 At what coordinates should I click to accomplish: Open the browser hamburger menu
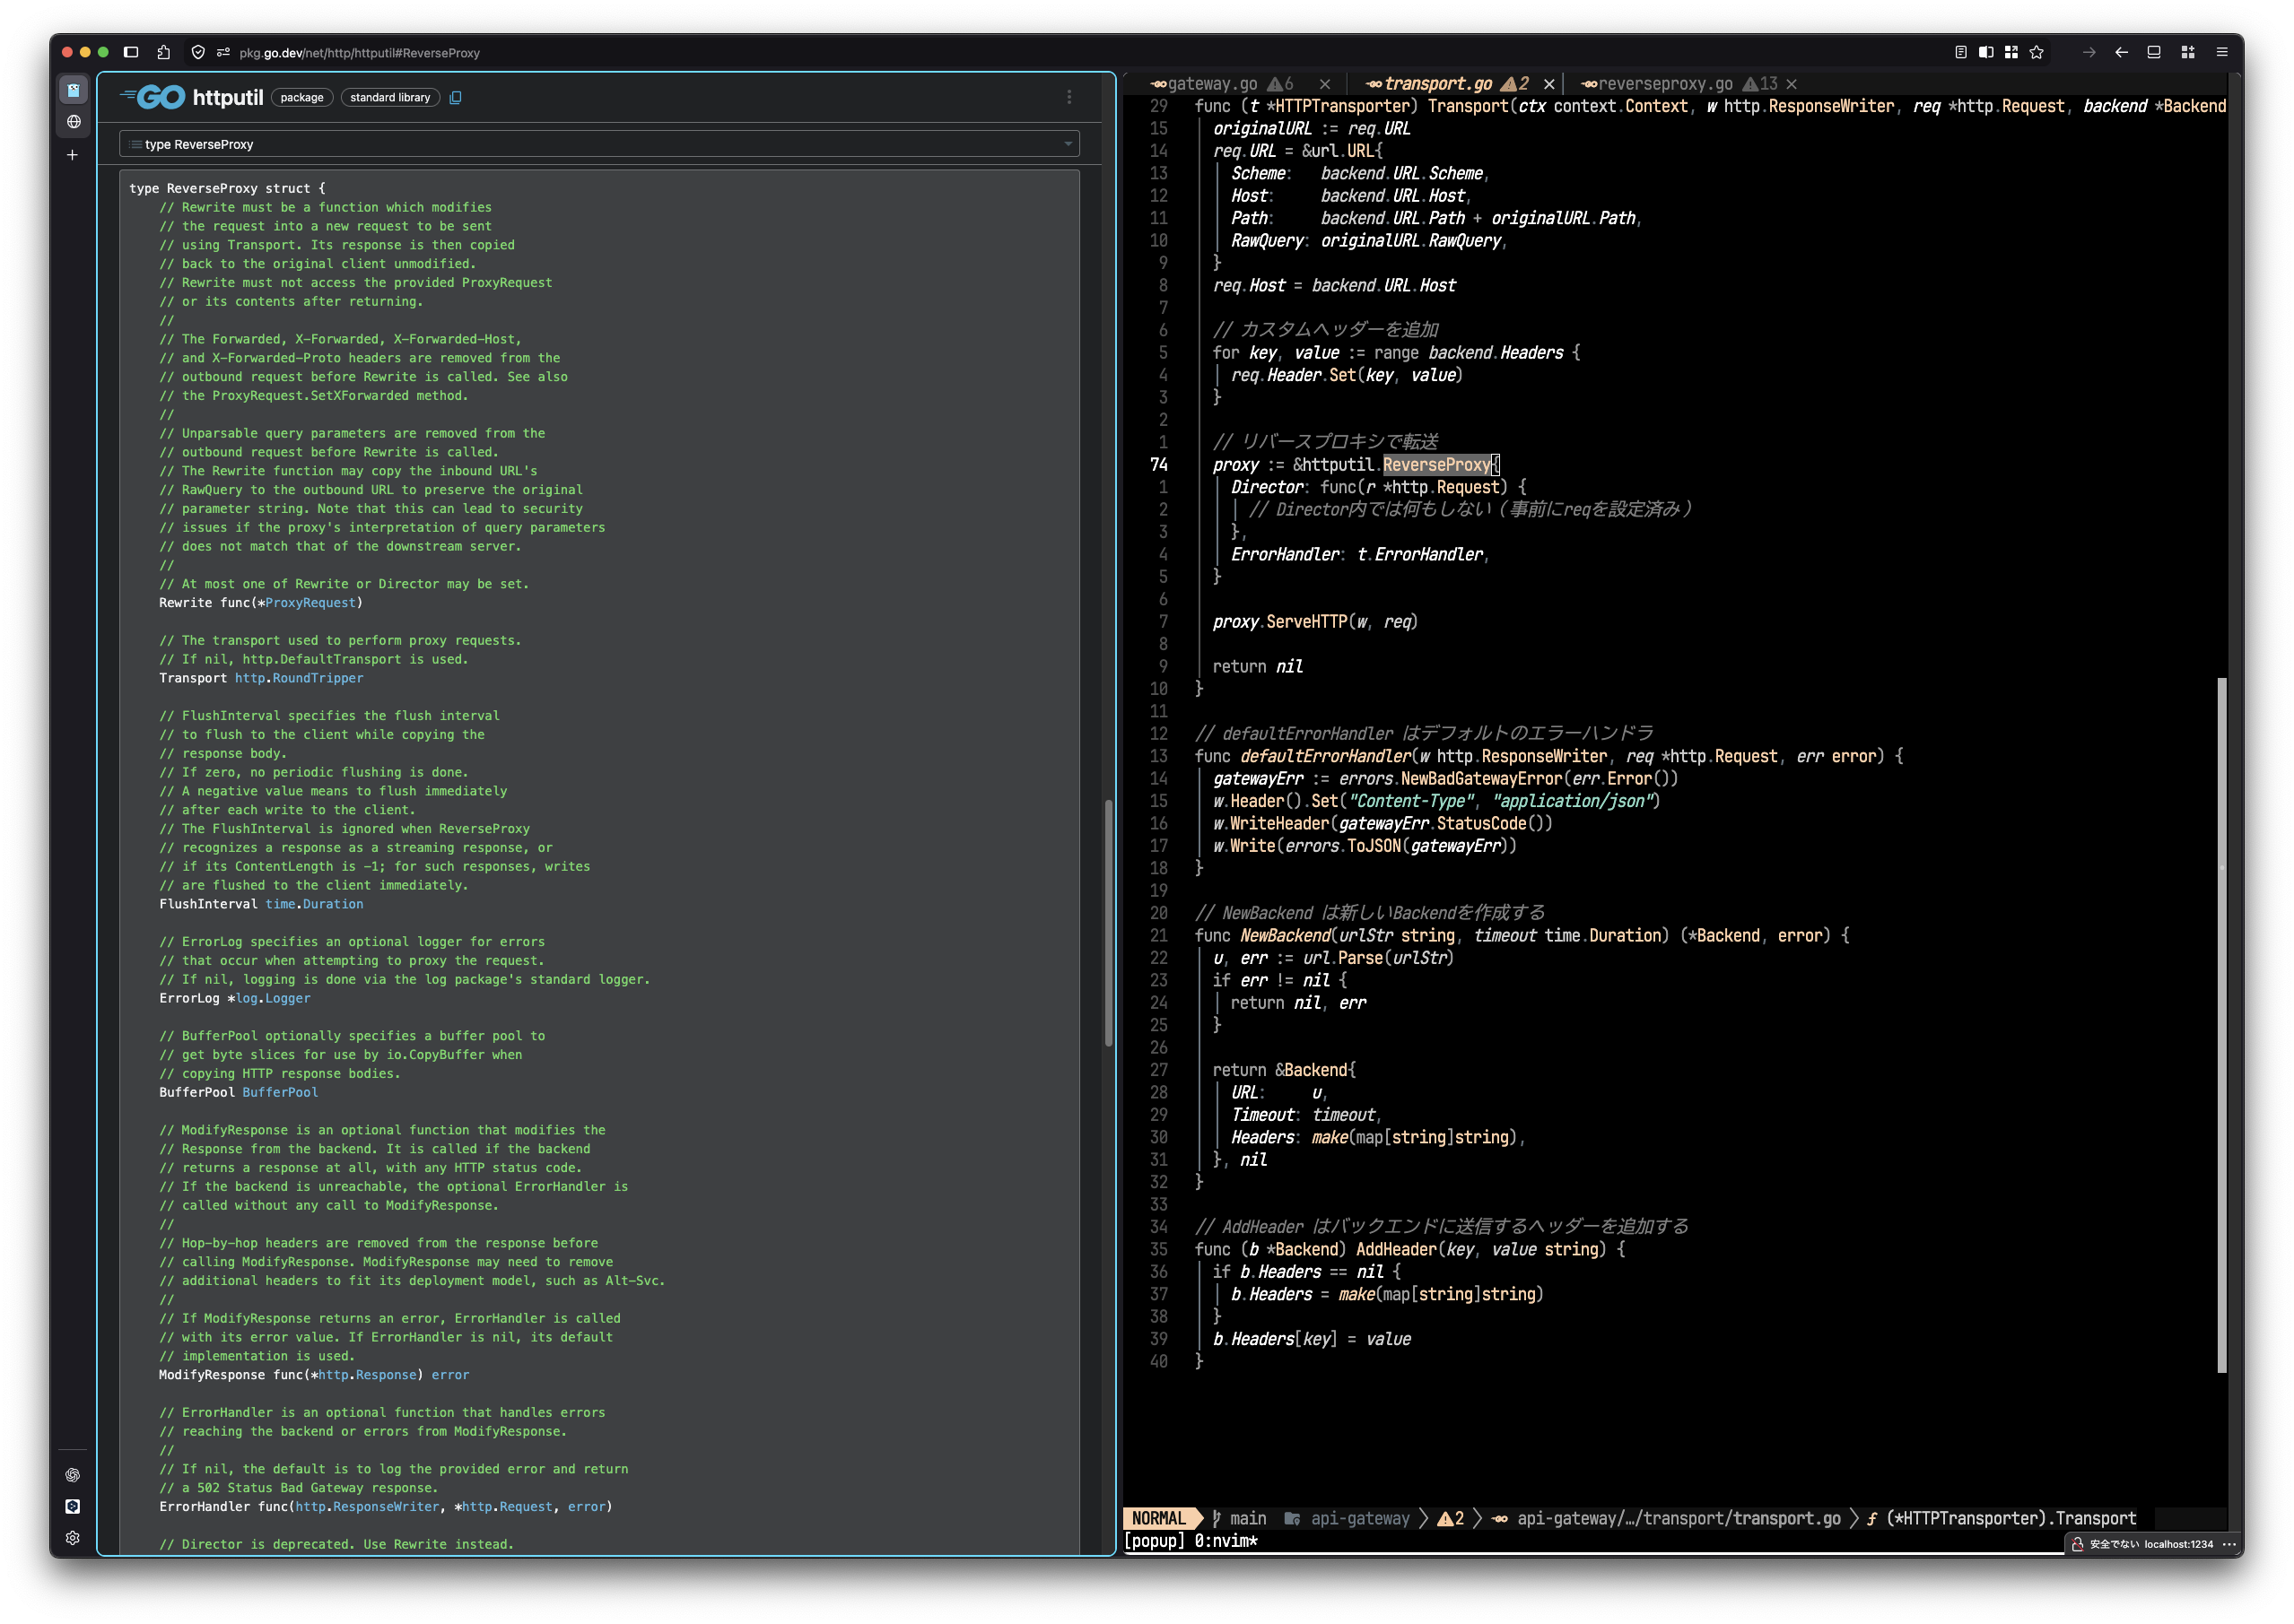(x=2222, y=53)
